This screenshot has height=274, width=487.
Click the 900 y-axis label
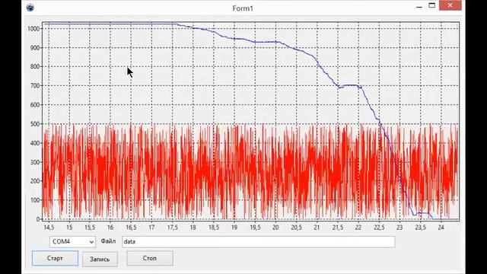34,48
